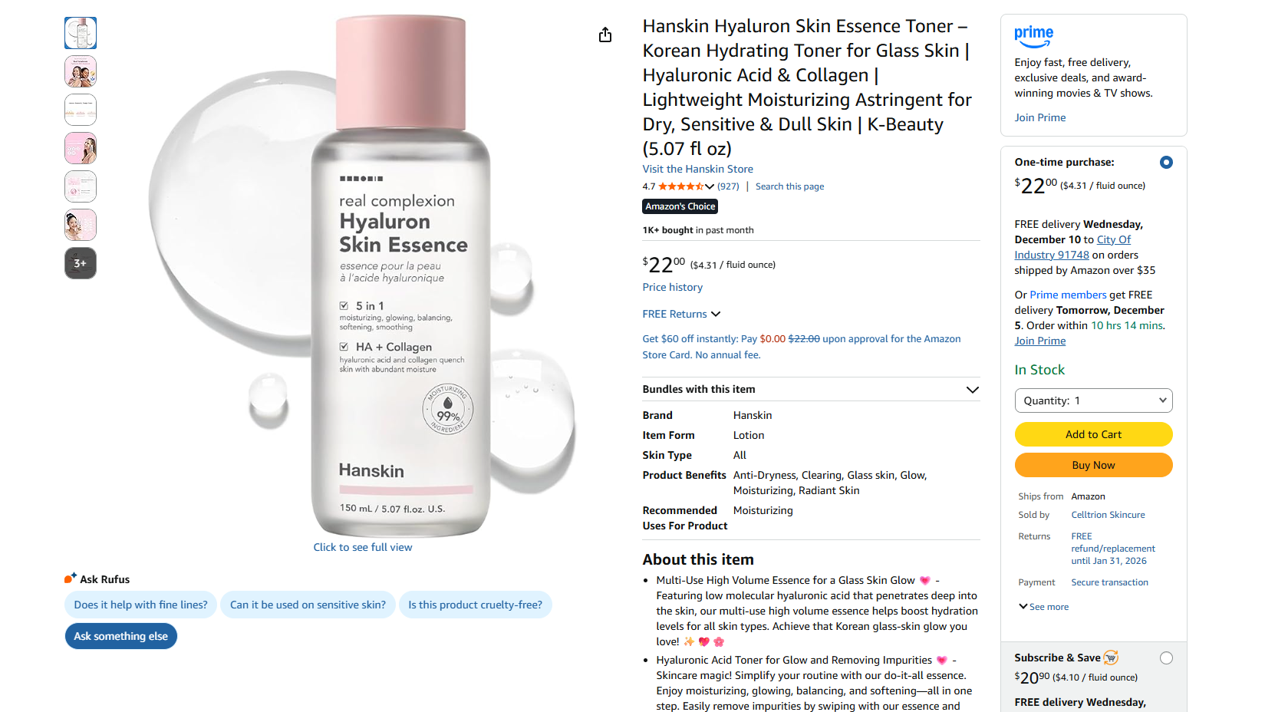1265x712 pixels.
Task: Click the Price history link
Action: point(672,287)
